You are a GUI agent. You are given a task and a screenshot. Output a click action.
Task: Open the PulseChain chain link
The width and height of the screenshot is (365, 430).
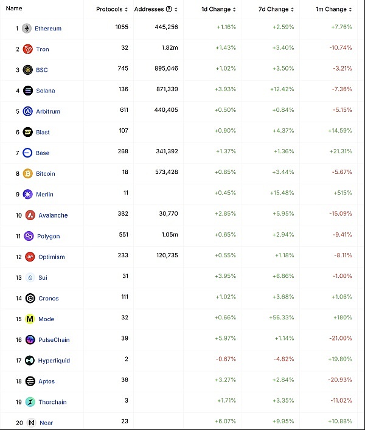(54, 340)
